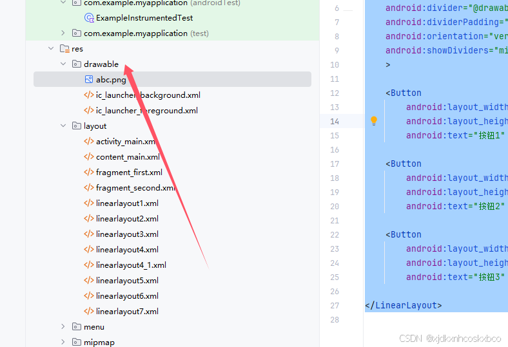Click the closing </LinearLayout> tag
This screenshot has height=347, width=508.
404,305
